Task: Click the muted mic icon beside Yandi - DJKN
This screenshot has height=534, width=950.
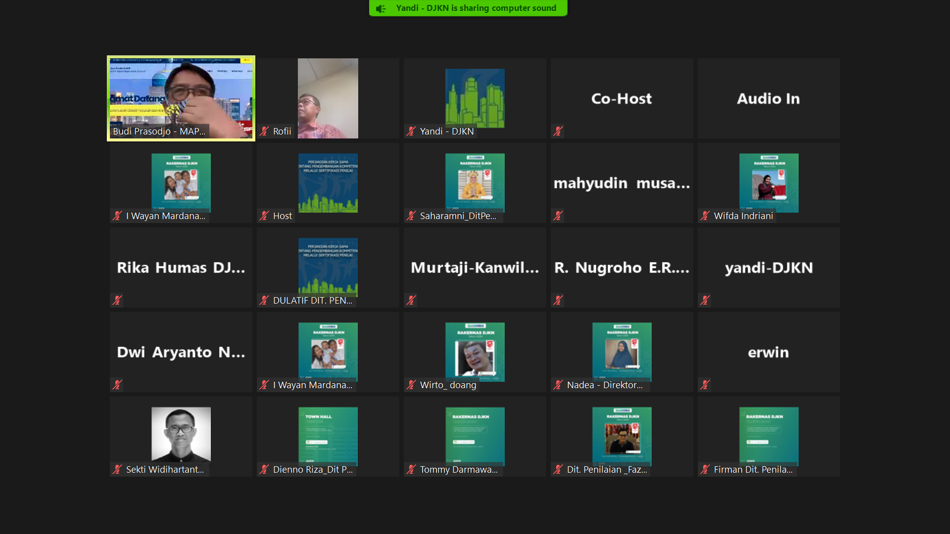Action: coord(411,131)
